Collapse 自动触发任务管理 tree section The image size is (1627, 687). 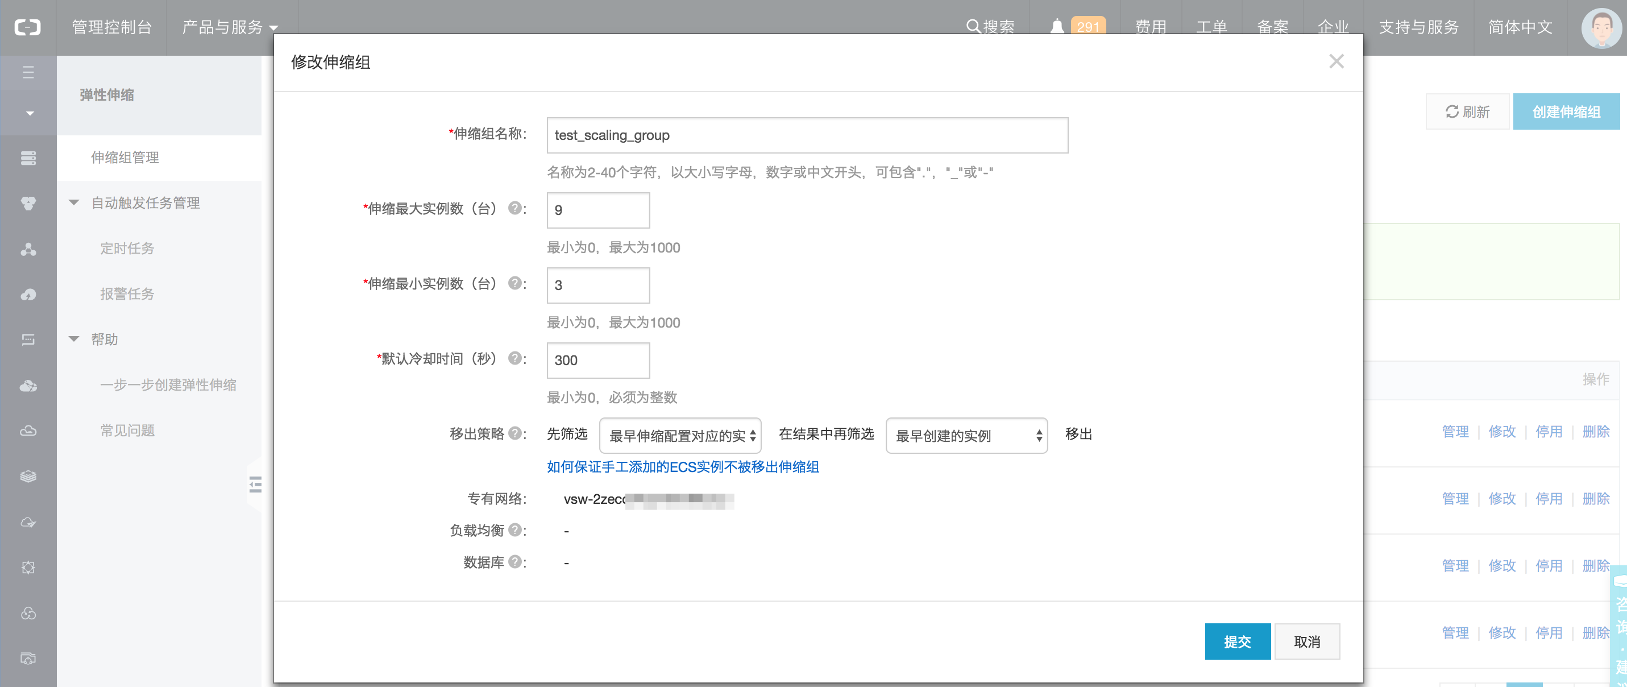point(74,203)
